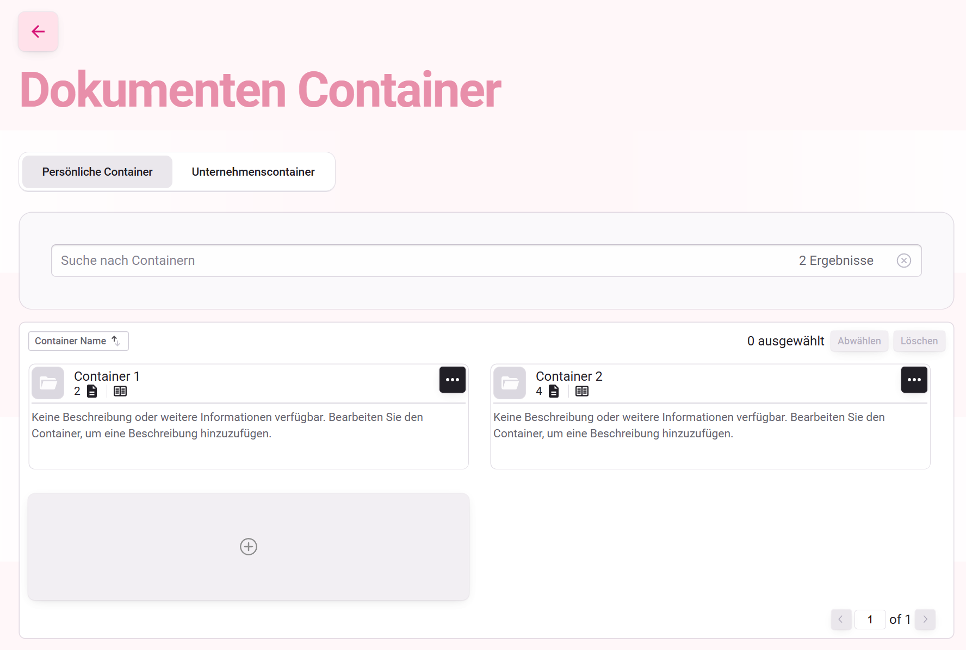This screenshot has height=650, width=966.
Task: Click the book icon on Container 1
Action: pos(120,391)
